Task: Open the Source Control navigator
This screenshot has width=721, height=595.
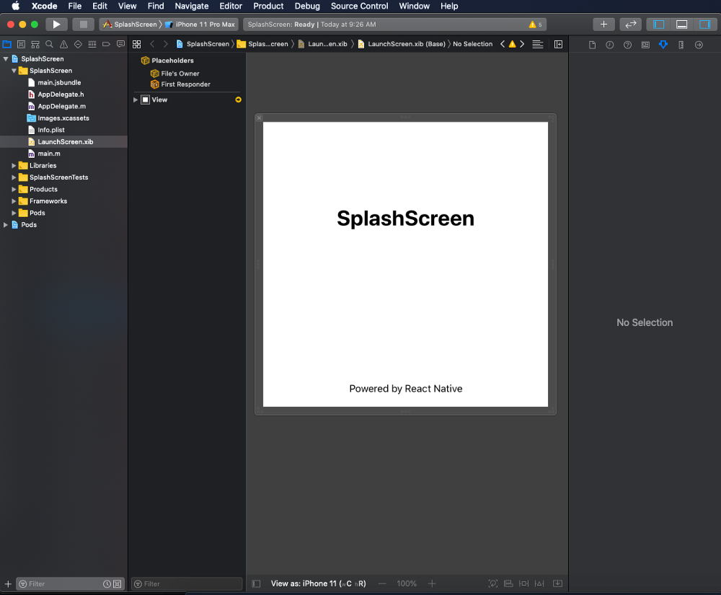Action: pos(21,44)
